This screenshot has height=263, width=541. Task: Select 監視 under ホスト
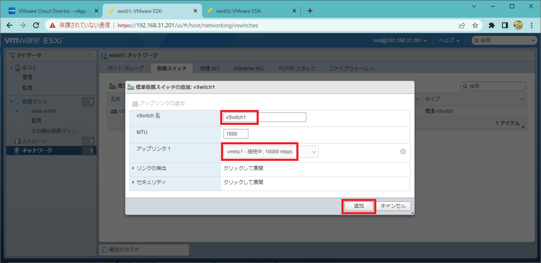(x=28, y=87)
